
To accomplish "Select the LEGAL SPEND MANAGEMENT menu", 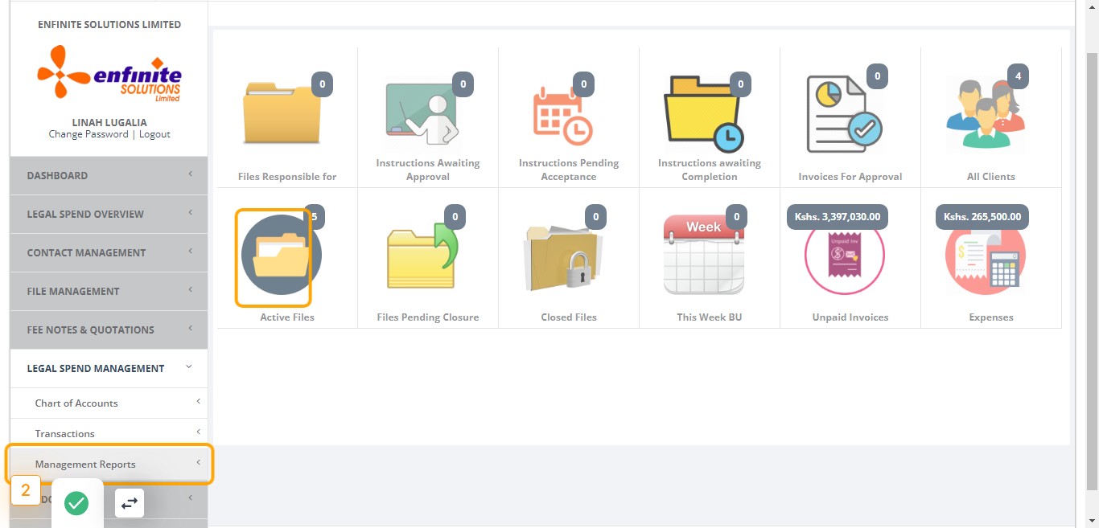I will pos(109,368).
